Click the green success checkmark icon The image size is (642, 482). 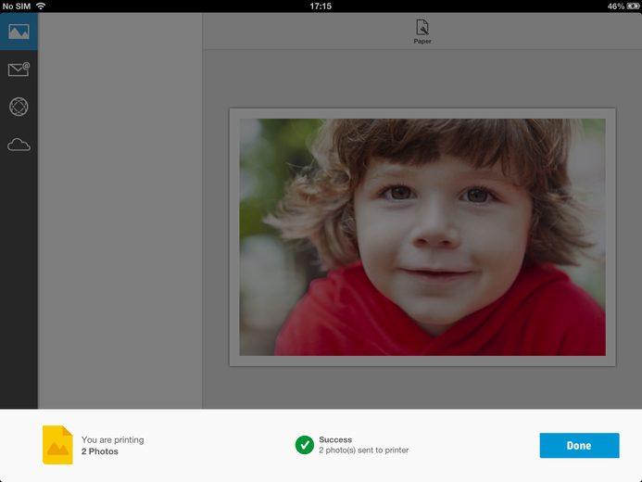304,445
